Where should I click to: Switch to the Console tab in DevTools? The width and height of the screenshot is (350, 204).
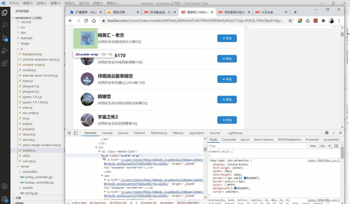107,133
